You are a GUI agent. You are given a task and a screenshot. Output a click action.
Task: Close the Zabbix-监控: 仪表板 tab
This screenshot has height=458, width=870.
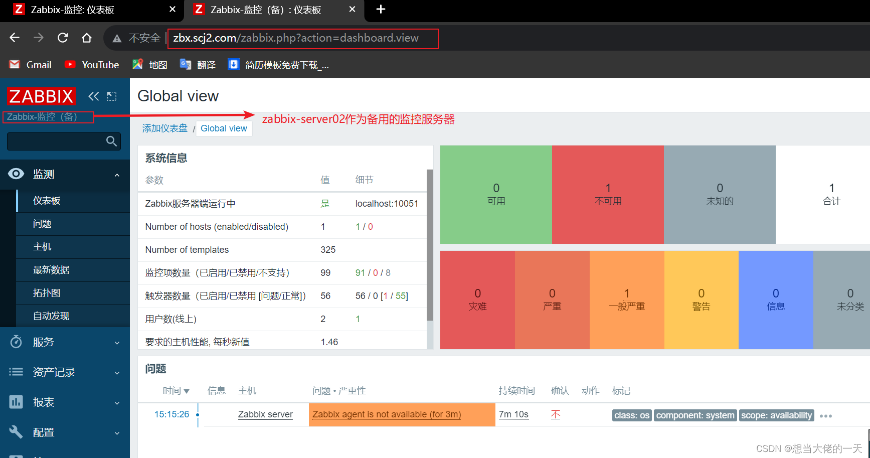[x=172, y=10]
